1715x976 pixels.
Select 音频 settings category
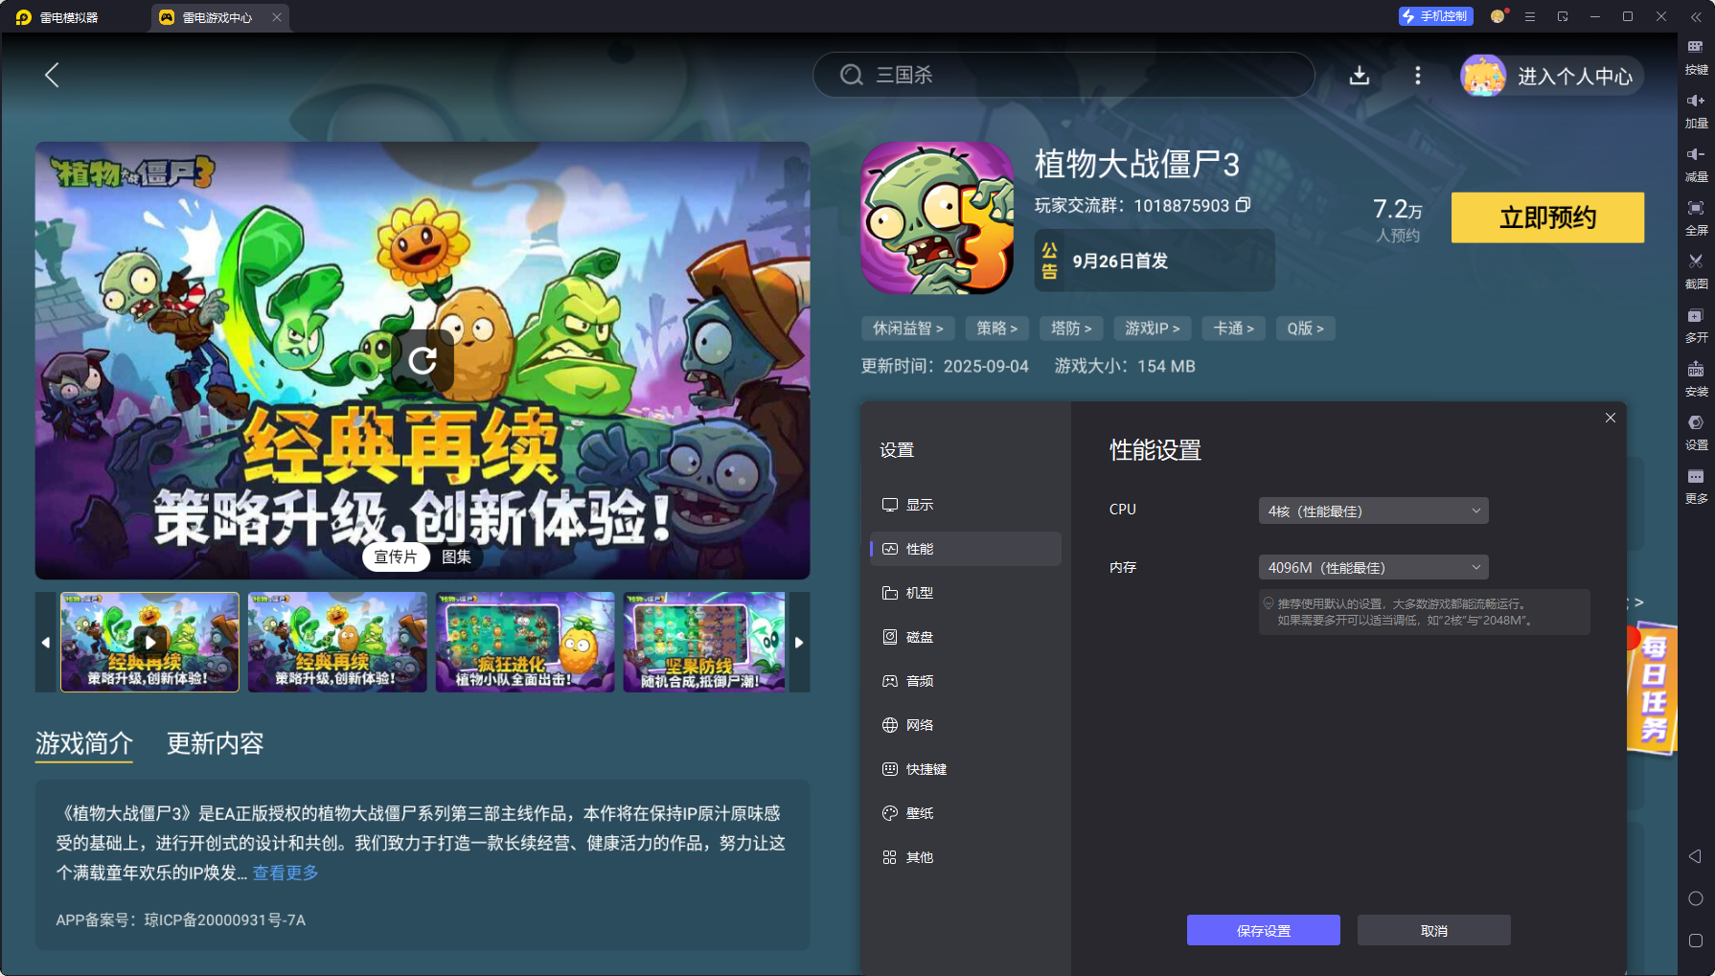966,681
